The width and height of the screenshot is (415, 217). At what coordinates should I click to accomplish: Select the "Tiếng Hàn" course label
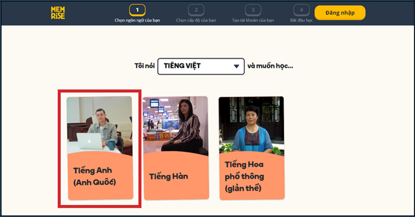[168, 177]
